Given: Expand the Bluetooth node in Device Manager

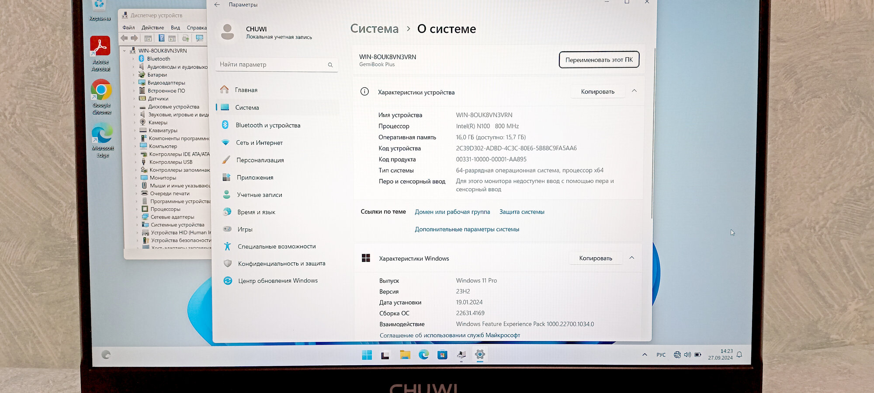Looking at the screenshot, I should point(133,59).
